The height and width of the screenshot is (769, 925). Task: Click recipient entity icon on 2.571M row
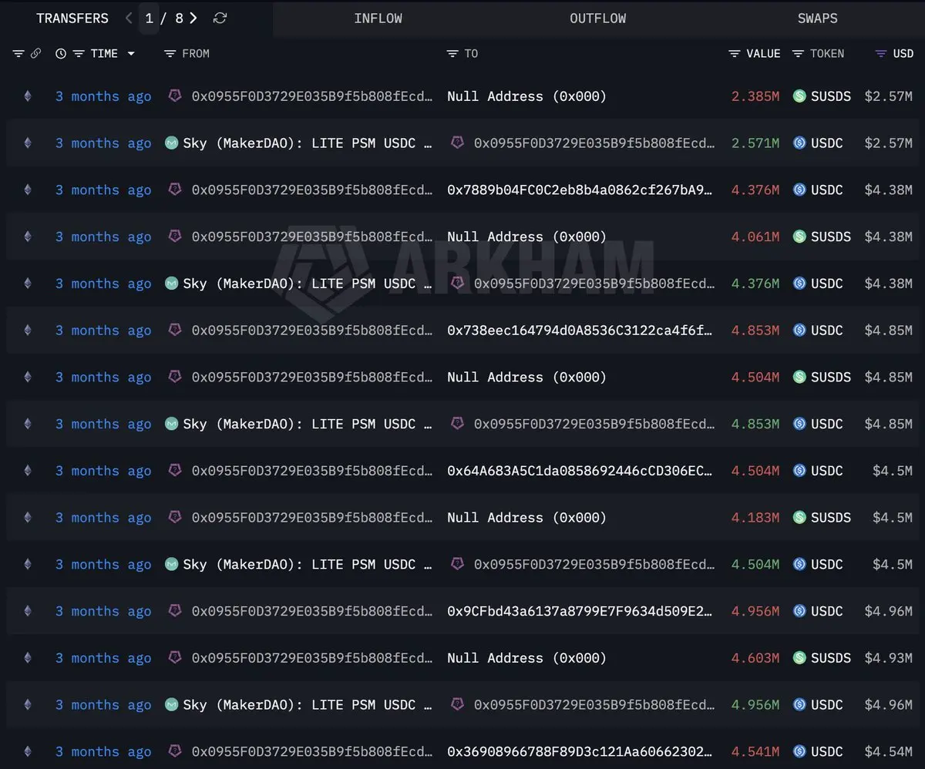pyautogui.click(x=457, y=143)
